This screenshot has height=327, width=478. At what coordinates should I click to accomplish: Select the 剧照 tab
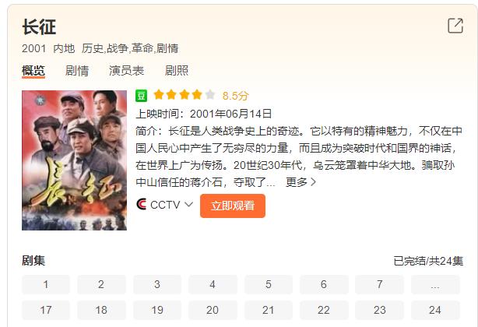(177, 71)
